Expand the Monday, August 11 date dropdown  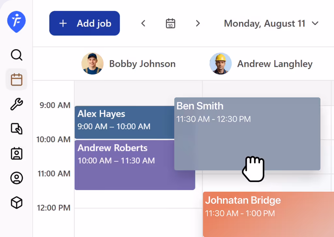[271, 23]
